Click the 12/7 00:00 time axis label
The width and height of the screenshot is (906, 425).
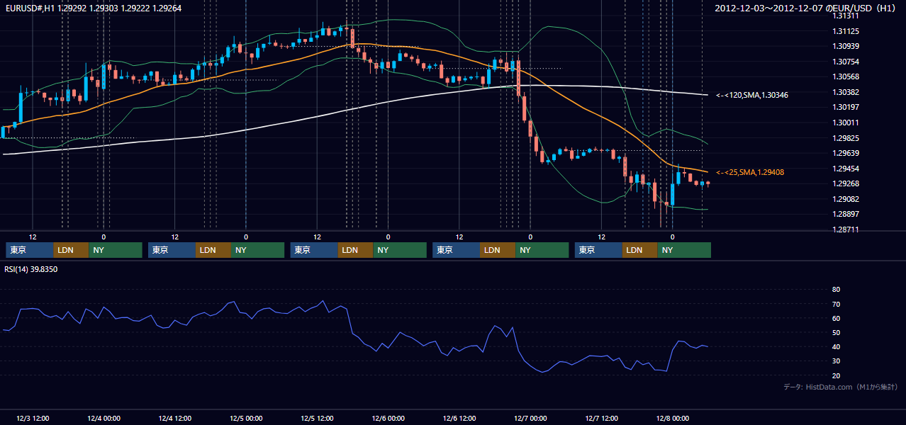pos(530,418)
